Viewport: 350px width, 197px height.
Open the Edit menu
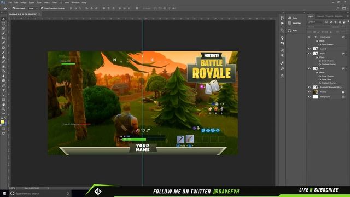(16, 2)
